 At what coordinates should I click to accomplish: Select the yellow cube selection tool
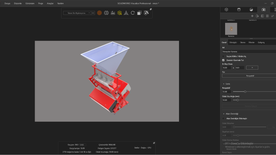pyautogui.click(x=119, y=13)
